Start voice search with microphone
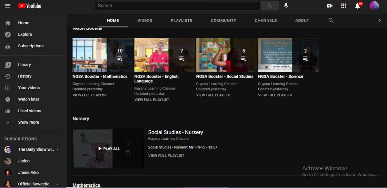The image size is (387, 188). (286, 6)
